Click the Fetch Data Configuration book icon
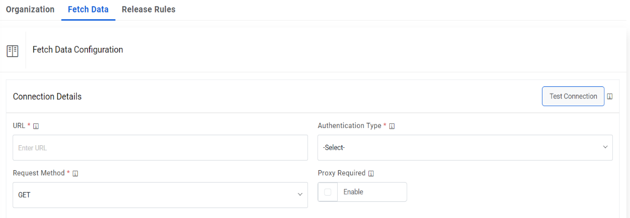The height and width of the screenshot is (218, 630). point(13,50)
